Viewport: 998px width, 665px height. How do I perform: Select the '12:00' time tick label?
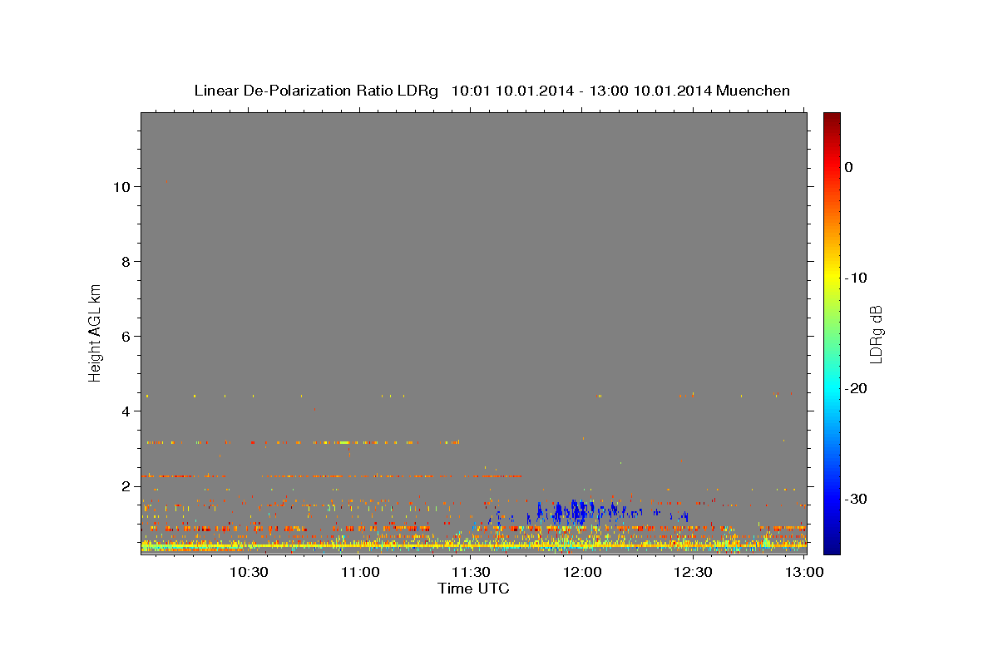(x=583, y=572)
